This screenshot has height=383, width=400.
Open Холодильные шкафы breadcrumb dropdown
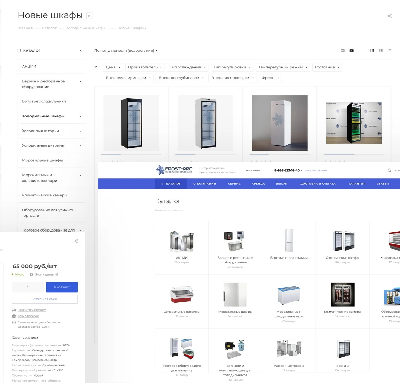click(87, 28)
